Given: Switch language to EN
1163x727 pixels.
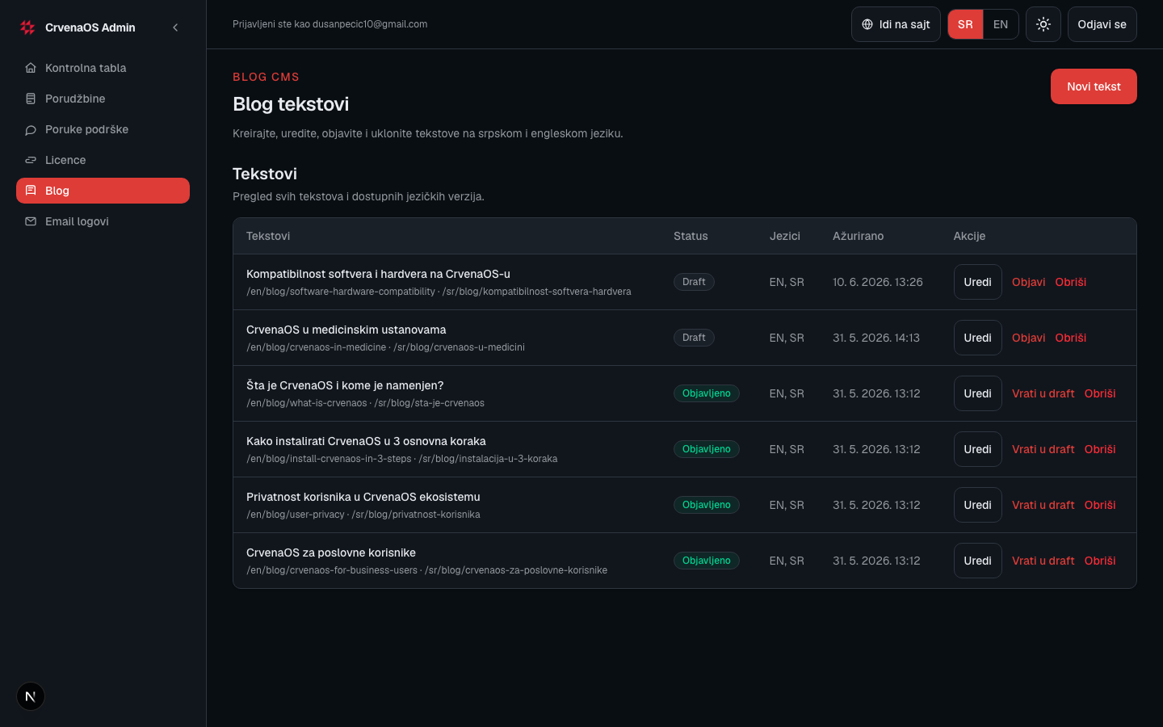Looking at the screenshot, I should point(1001,24).
